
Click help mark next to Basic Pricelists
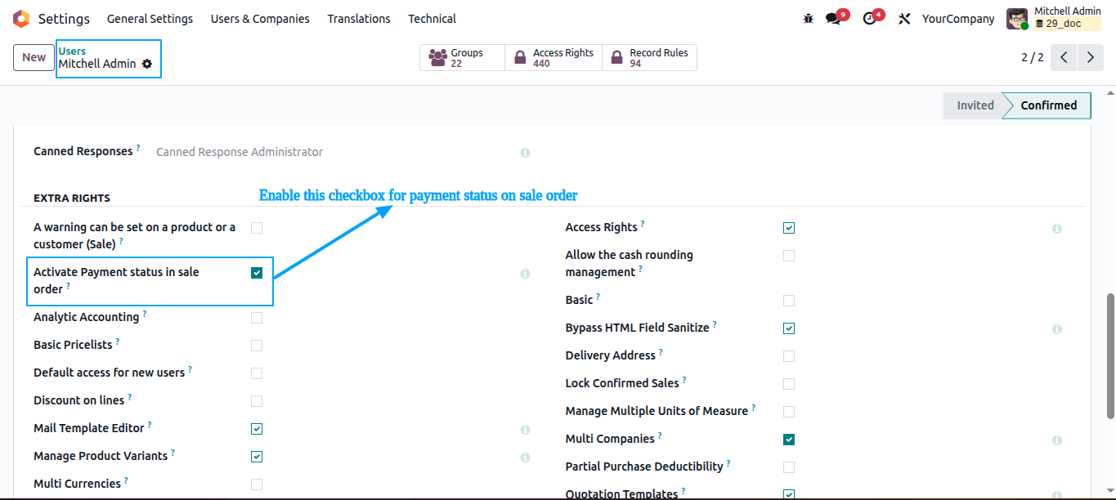[118, 342]
